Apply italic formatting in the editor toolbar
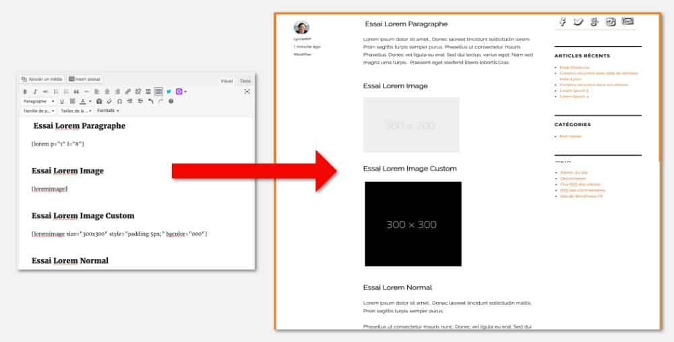 pos(35,92)
